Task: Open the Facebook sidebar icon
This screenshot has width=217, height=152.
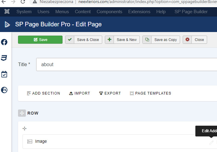Action: [4, 42]
